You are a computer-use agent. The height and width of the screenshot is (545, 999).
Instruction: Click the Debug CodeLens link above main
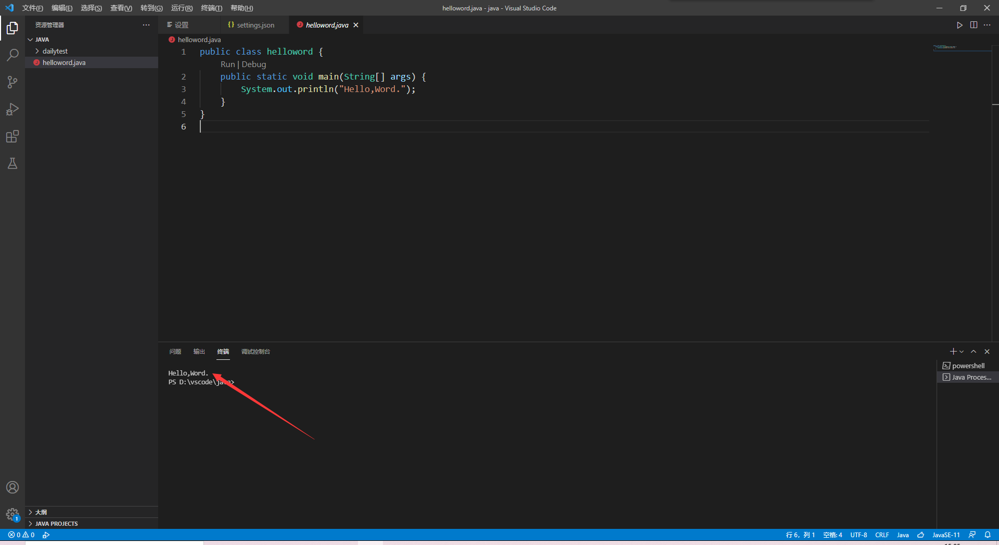(x=254, y=64)
